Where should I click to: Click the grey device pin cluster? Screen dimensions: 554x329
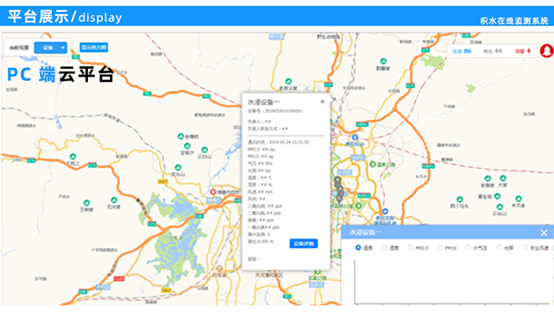(338, 190)
